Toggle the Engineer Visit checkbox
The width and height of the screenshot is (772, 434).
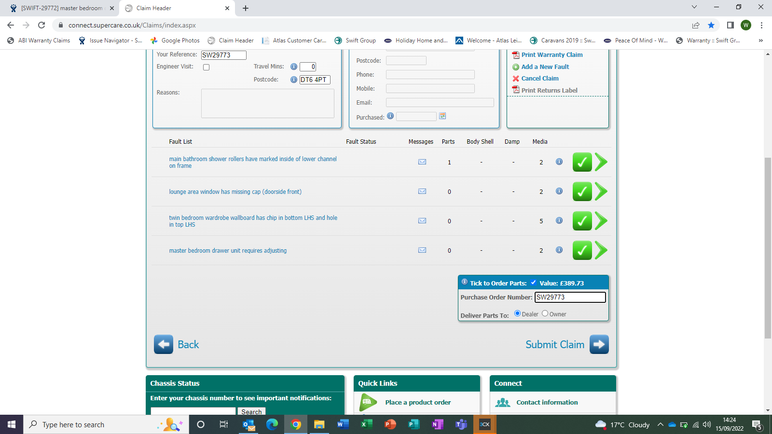[207, 68]
